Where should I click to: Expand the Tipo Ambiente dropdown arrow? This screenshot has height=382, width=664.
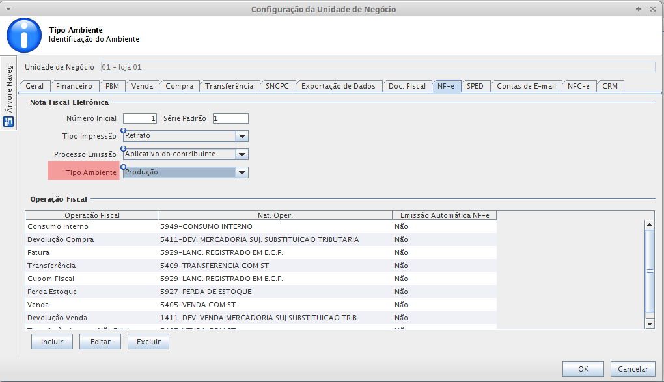click(x=242, y=172)
